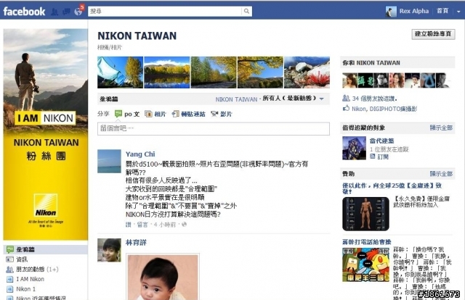Click into the 留個言吧 post field
The image size is (465, 300).
tap(213, 129)
